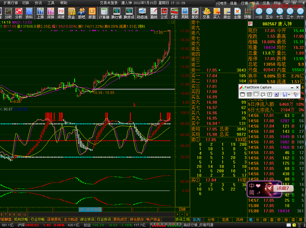Capture scrolling window in FastStone Capture
Image resolution: width=306 pixels, height=228 pixels.
(x=276, y=95)
